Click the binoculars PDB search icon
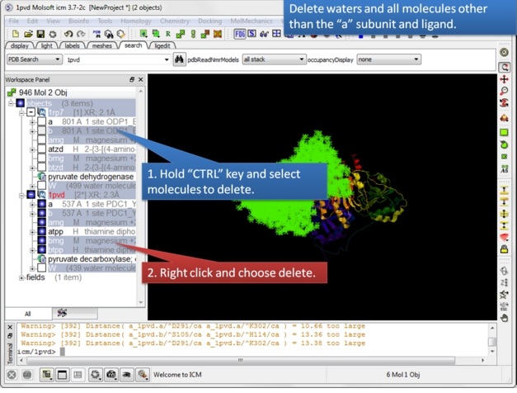 pyautogui.click(x=179, y=59)
